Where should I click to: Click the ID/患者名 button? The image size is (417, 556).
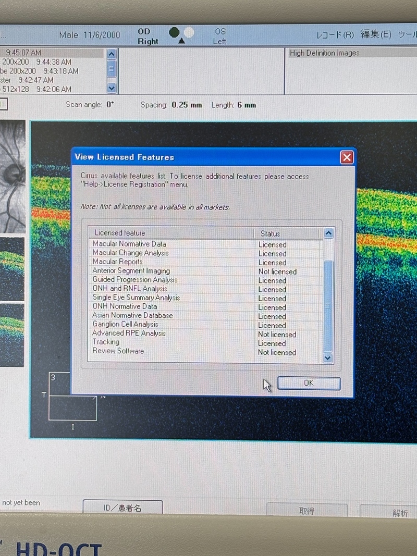(122, 508)
